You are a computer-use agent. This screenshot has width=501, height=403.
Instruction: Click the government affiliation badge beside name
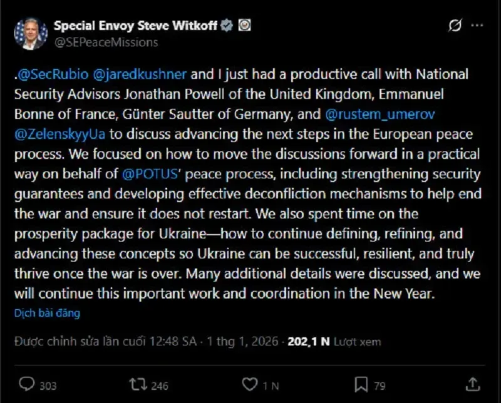245,26
